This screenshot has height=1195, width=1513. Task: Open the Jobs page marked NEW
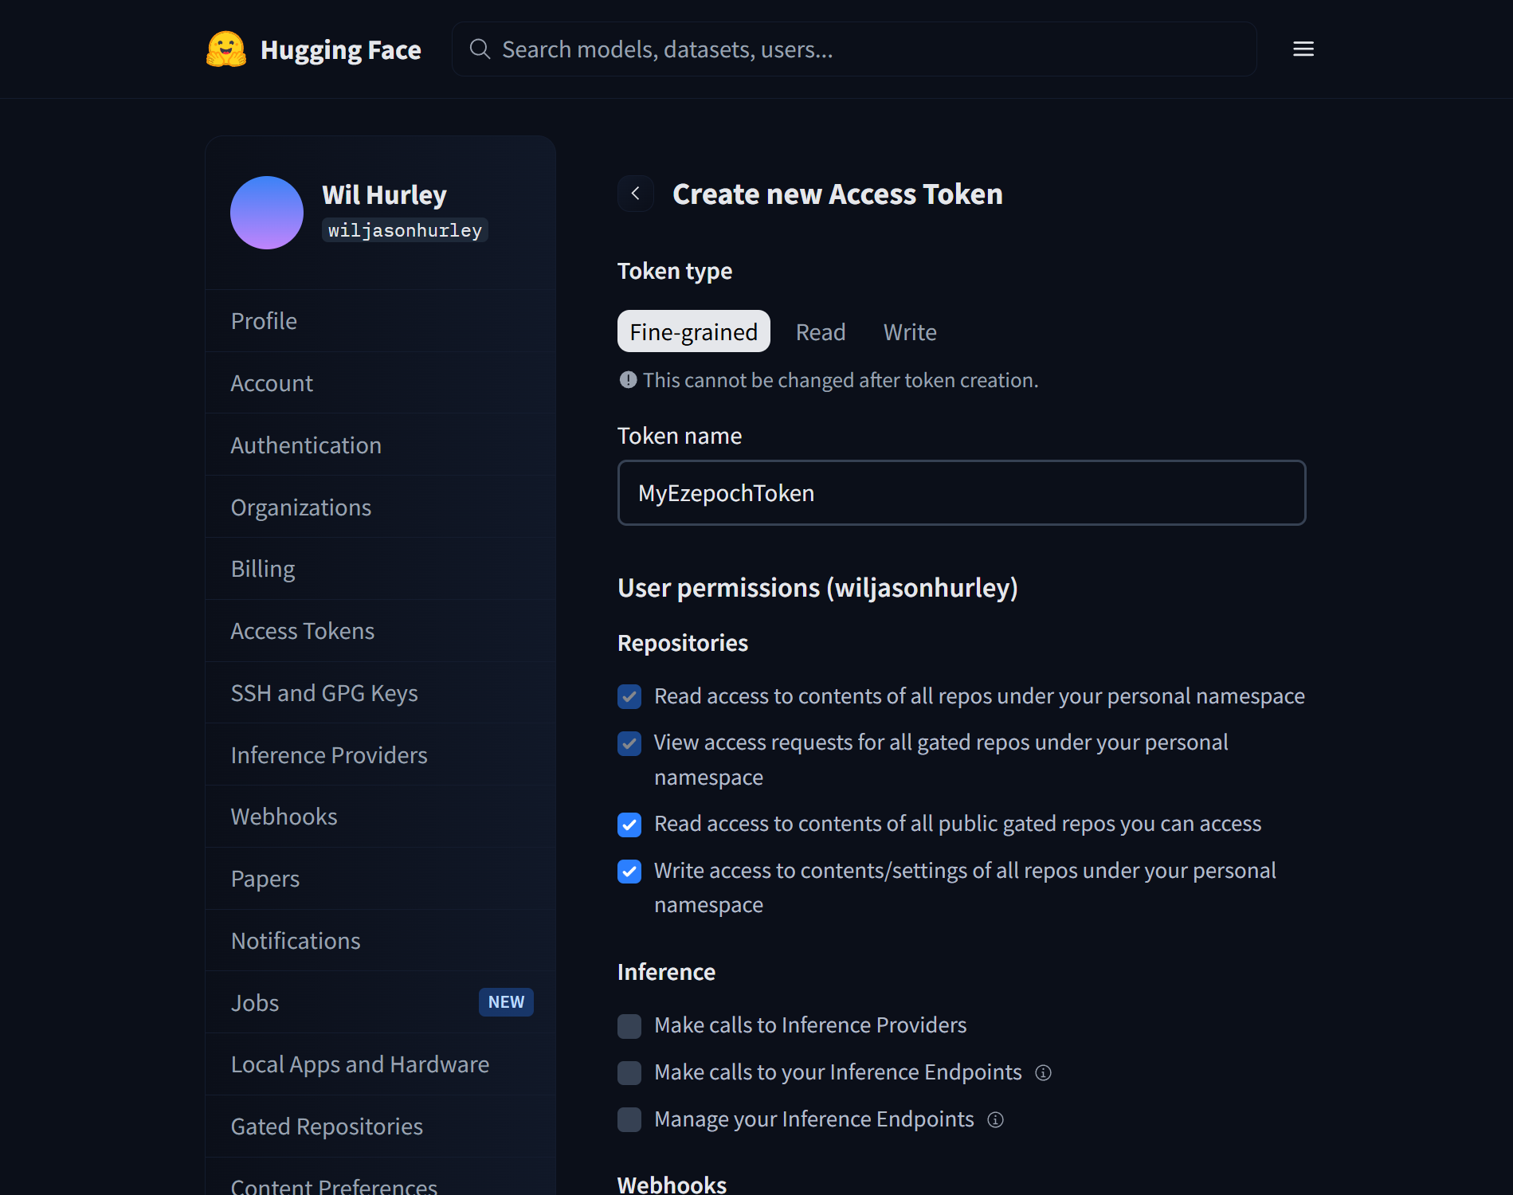coord(254,1002)
